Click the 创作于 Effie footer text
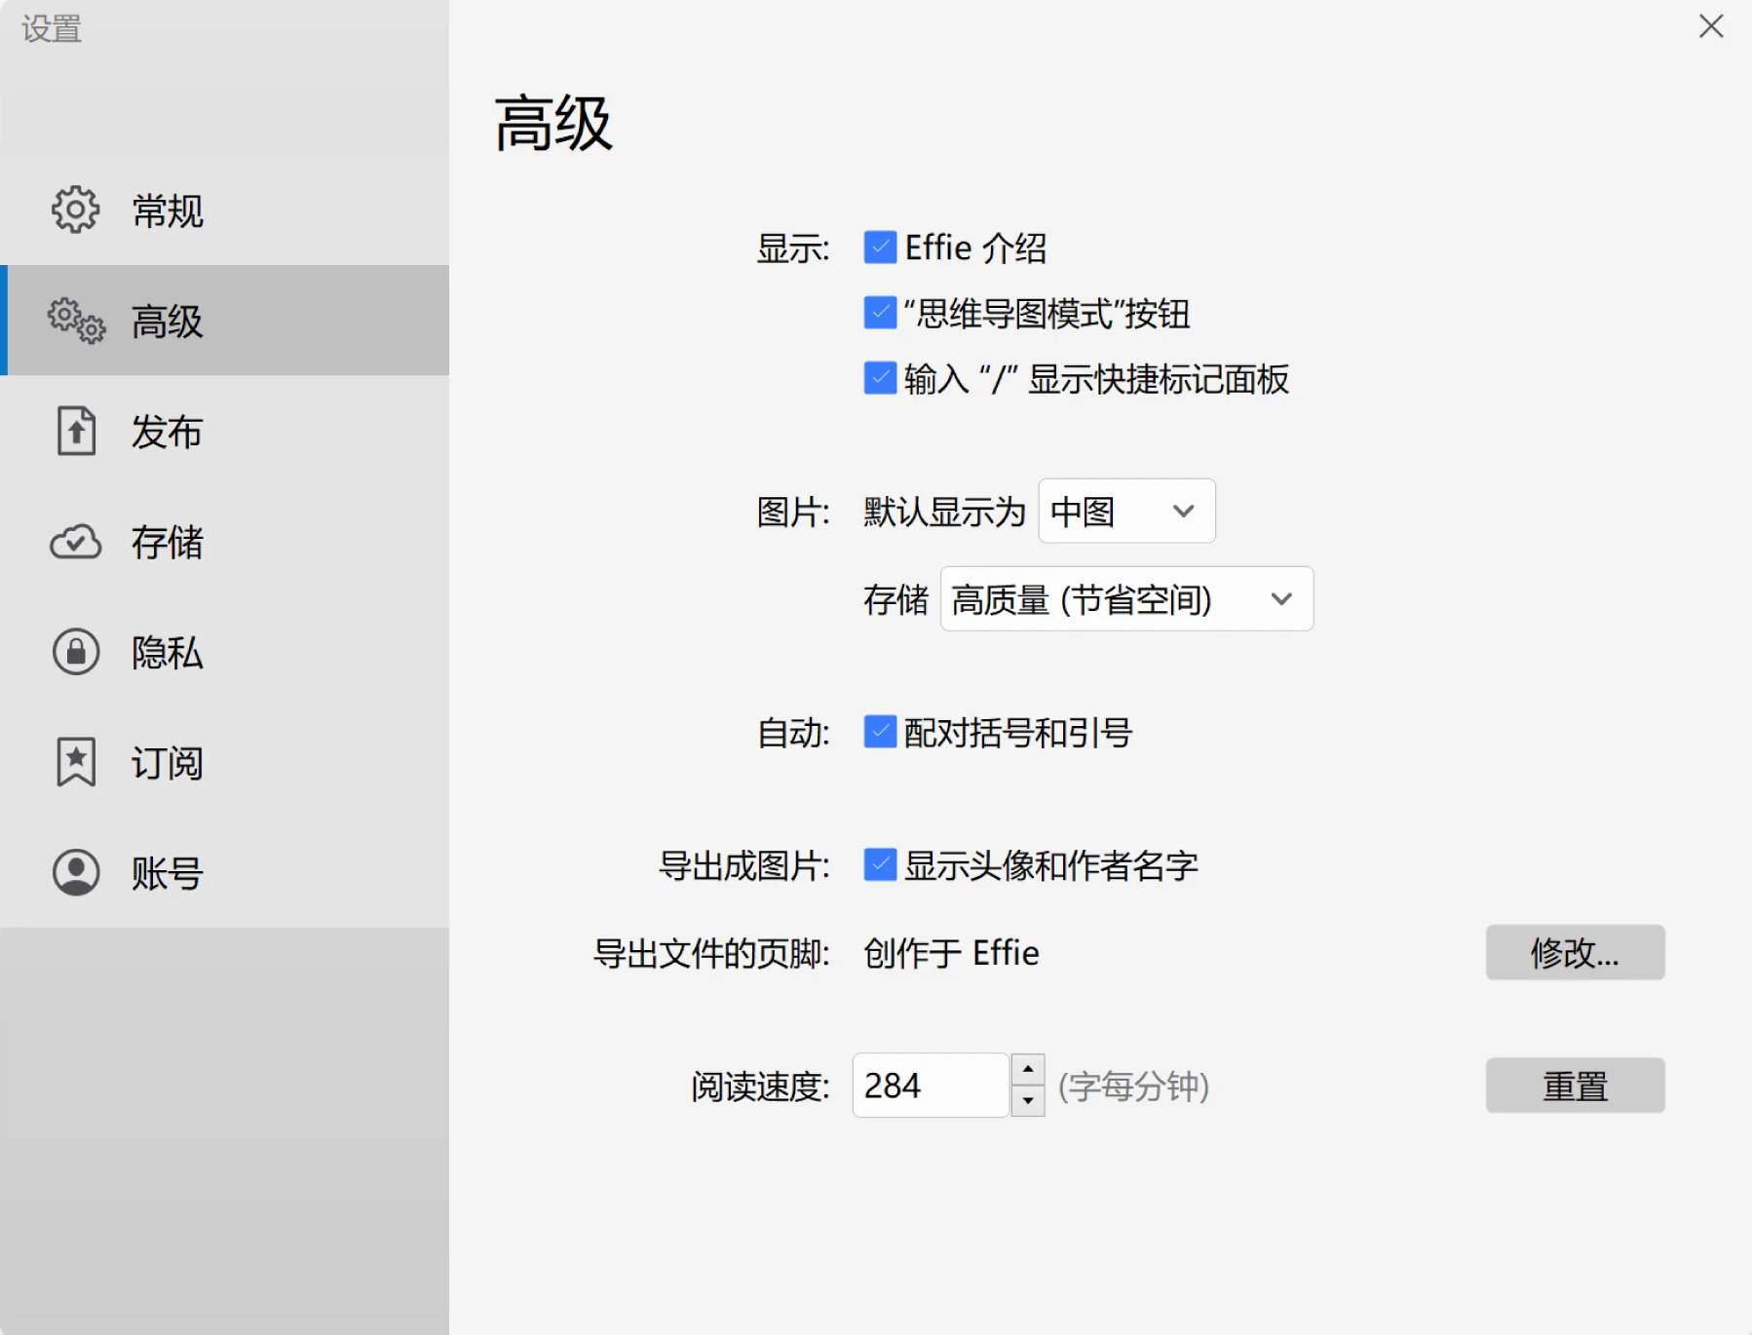Viewport: 1752px width, 1335px height. pos(951,953)
